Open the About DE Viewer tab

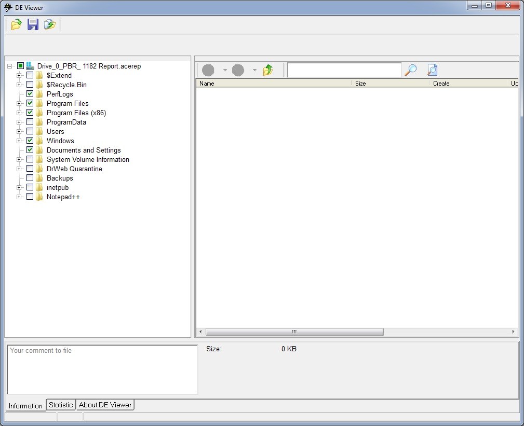point(105,405)
